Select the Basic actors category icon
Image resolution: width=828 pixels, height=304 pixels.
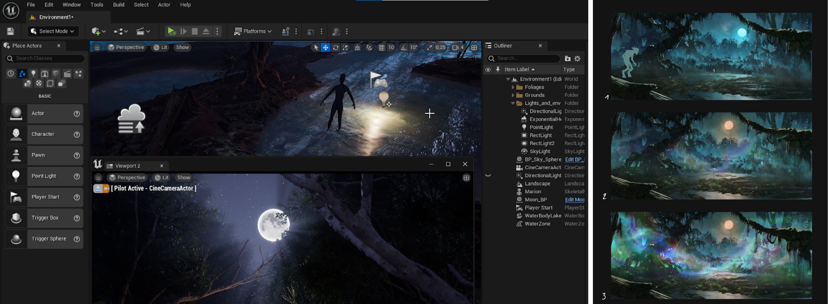coord(22,73)
